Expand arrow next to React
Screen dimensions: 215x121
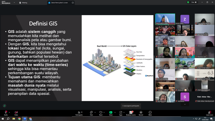tap(104, 112)
